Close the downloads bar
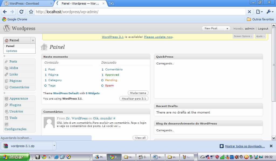Image resolution: width=276 pixels, height=161 pixels. [271, 146]
